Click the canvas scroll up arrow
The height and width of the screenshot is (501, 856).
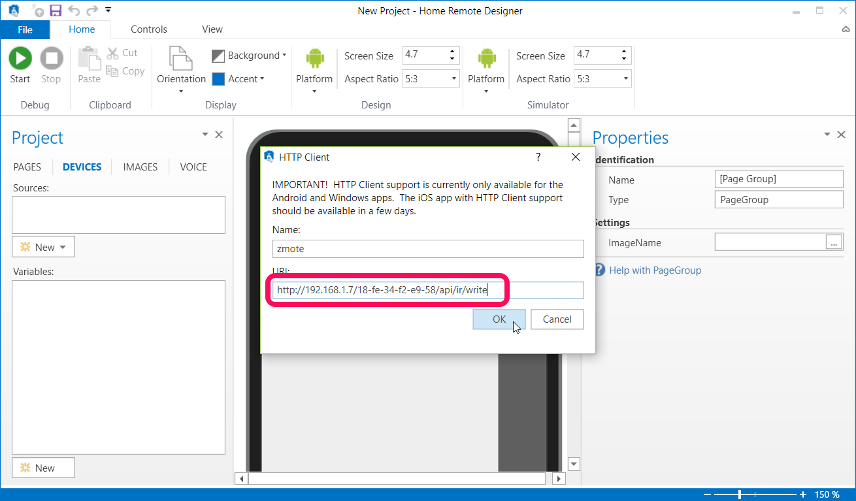(574, 125)
